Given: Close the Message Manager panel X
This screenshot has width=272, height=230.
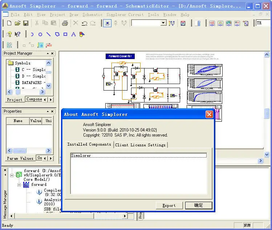Looking at the screenshot, I should point(5,170).
